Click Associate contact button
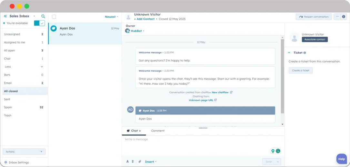The width and height of the screenshot is (350, 167). pos(315,39)
